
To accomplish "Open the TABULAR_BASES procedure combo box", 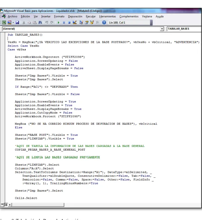I will point(184,29).
